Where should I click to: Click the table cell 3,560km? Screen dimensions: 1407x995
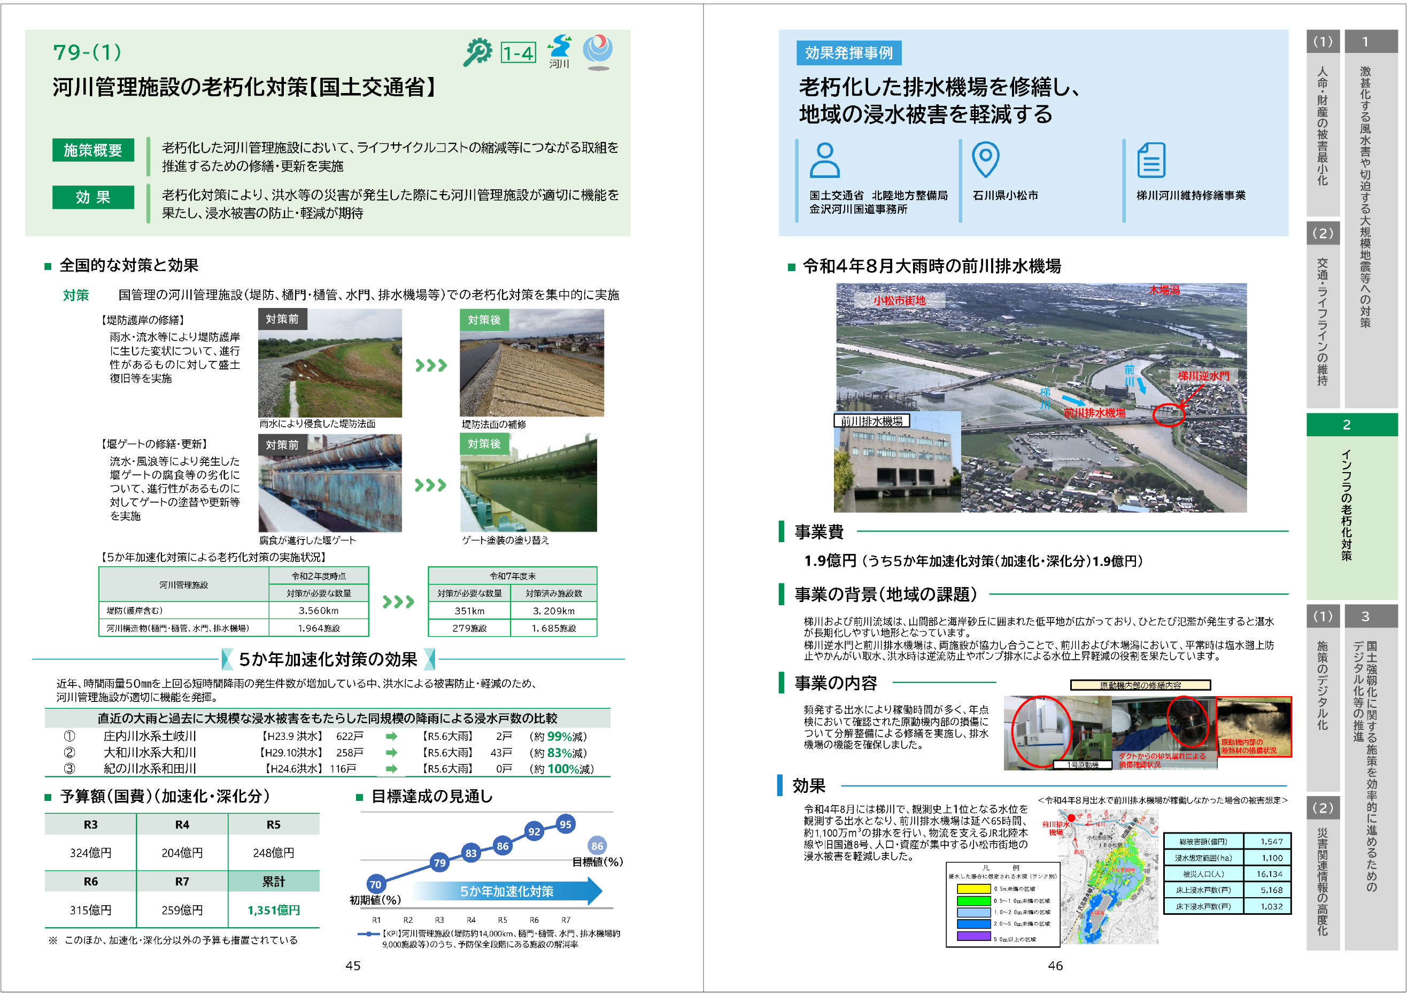[x=319, y=611]
